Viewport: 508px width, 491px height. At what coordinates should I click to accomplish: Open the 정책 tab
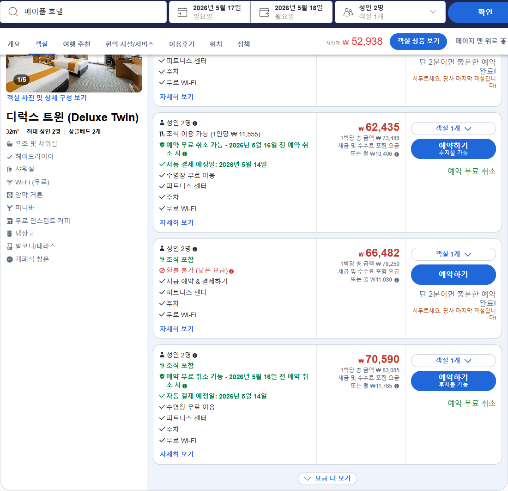(x=244, y=44)
